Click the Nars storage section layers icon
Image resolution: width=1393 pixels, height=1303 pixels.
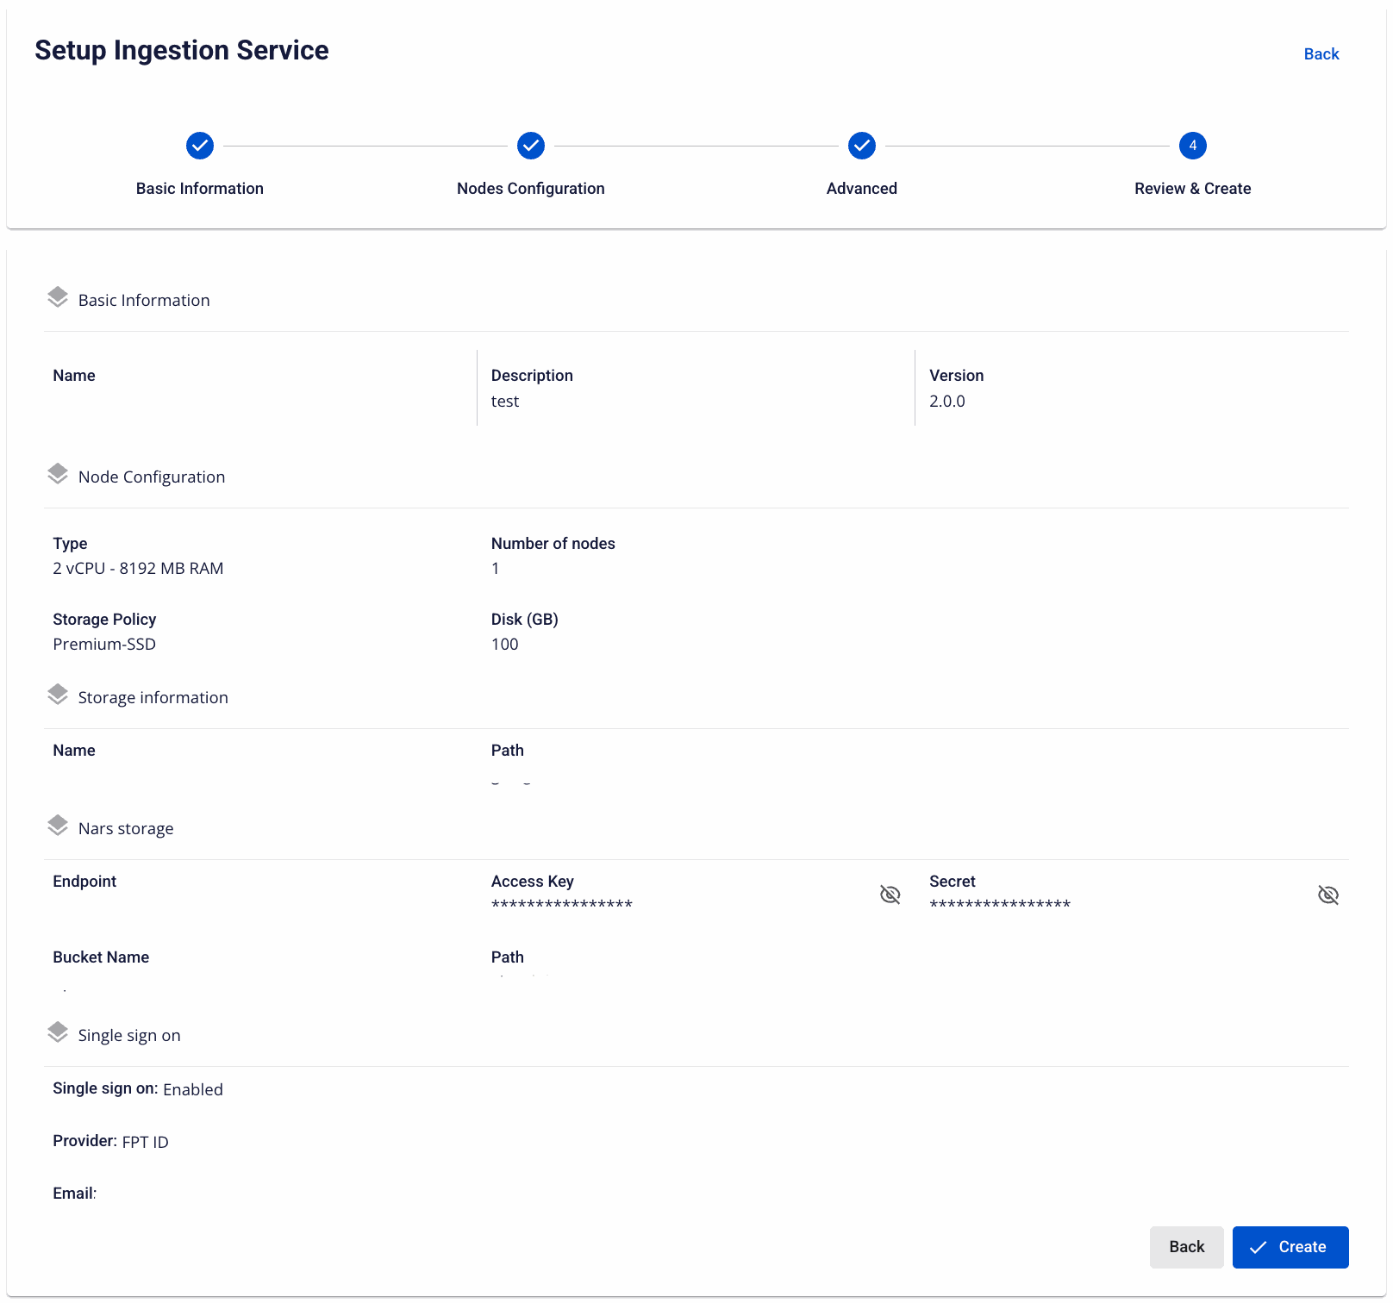[58, 826]
